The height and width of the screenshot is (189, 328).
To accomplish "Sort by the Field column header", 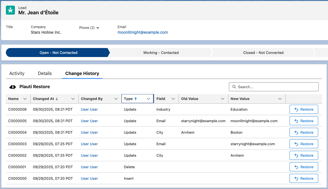I will tap(161, 99).
